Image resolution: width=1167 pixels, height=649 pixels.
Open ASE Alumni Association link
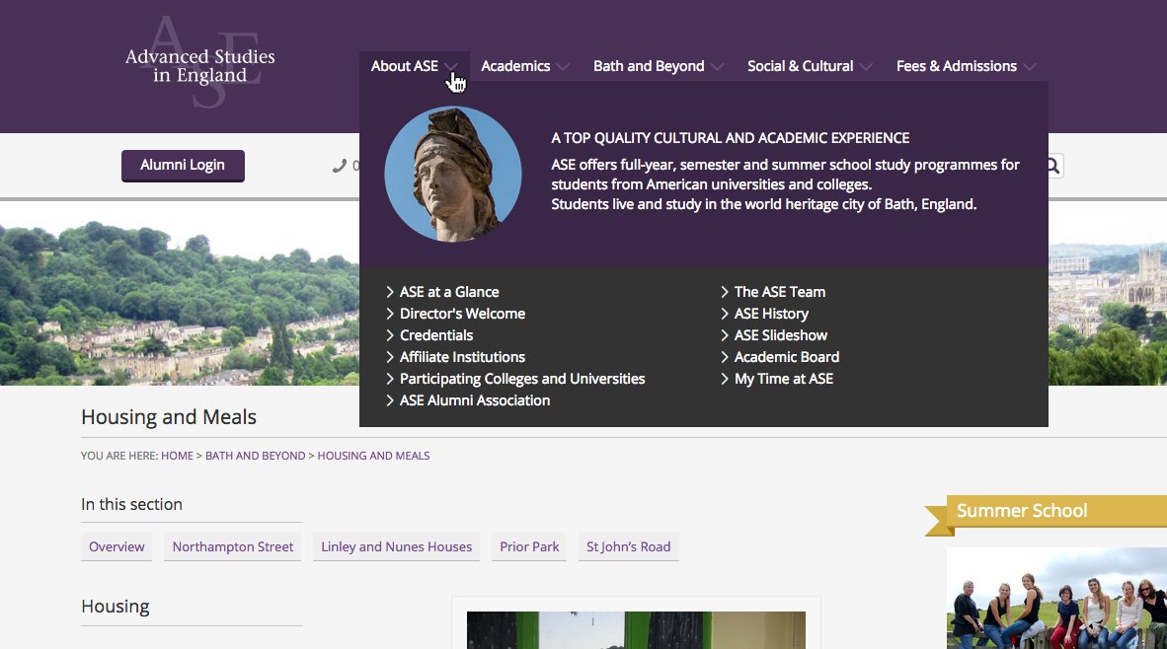coord(474,400)
